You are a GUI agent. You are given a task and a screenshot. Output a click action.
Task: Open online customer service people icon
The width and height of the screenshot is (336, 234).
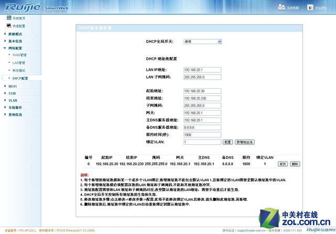click(x=281, y=7)
